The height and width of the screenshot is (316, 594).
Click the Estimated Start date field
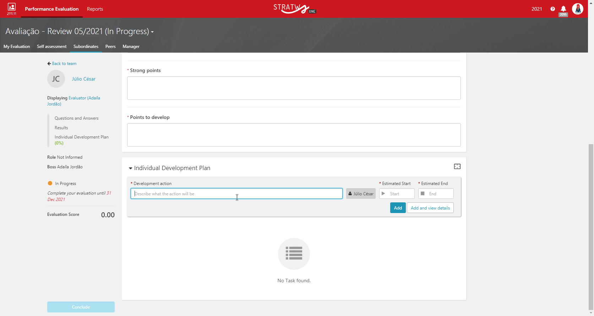[x=397, y=194]
